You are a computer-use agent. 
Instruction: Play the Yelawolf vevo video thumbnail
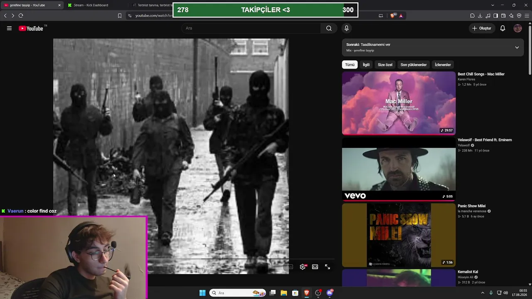pos(399,169)
